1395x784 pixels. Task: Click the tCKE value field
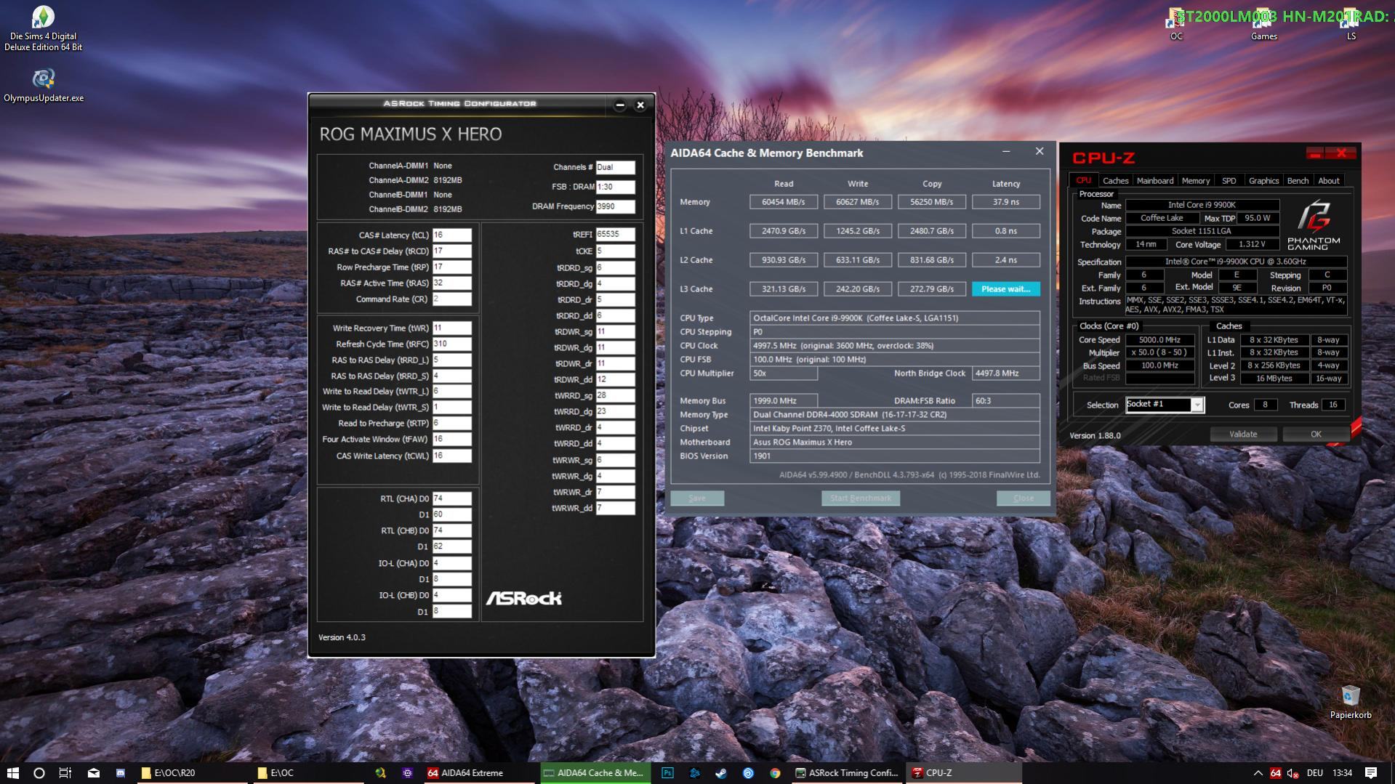point(615,251)
